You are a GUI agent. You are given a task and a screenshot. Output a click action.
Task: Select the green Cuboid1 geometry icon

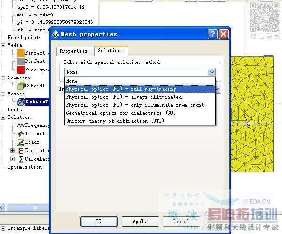(21, 86)
